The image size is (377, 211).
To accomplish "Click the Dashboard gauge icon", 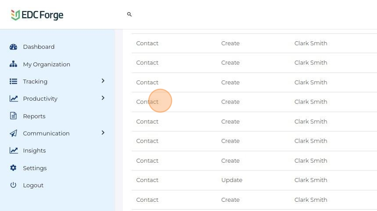I will [x=14, y=47].
